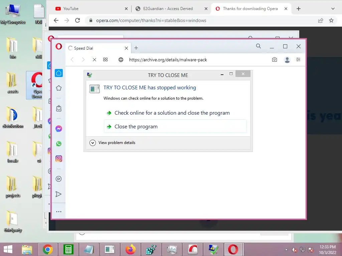Take snapshot with camera icon in Opera
Screen dimensions: 342x256
coord(275,60)
